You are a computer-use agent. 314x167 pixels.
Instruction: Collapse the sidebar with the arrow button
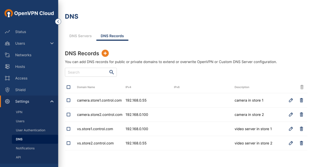click(x=58, y=22)
